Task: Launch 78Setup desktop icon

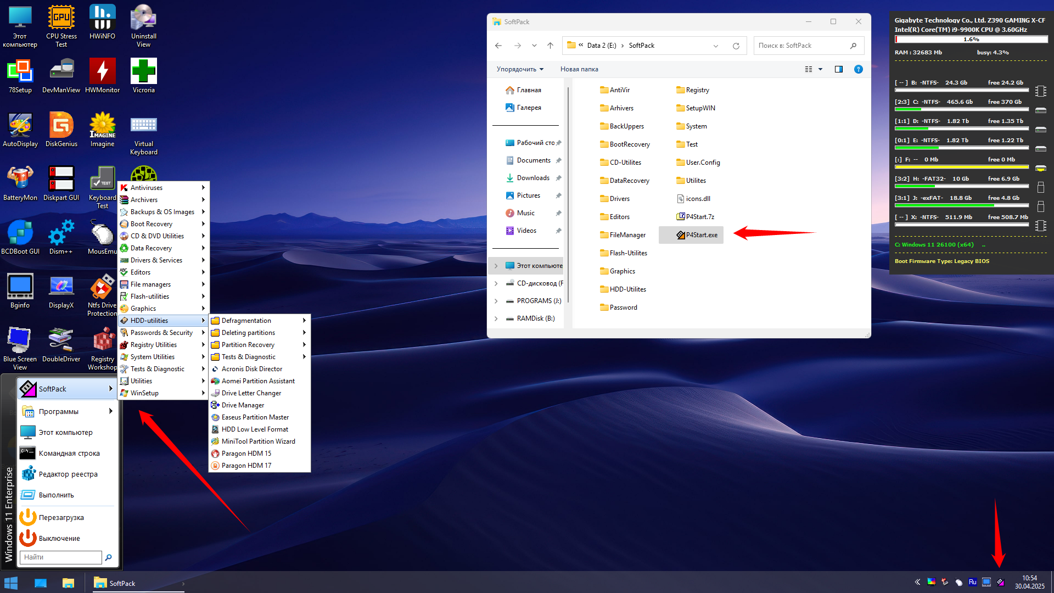Action: tap(20, 76)
